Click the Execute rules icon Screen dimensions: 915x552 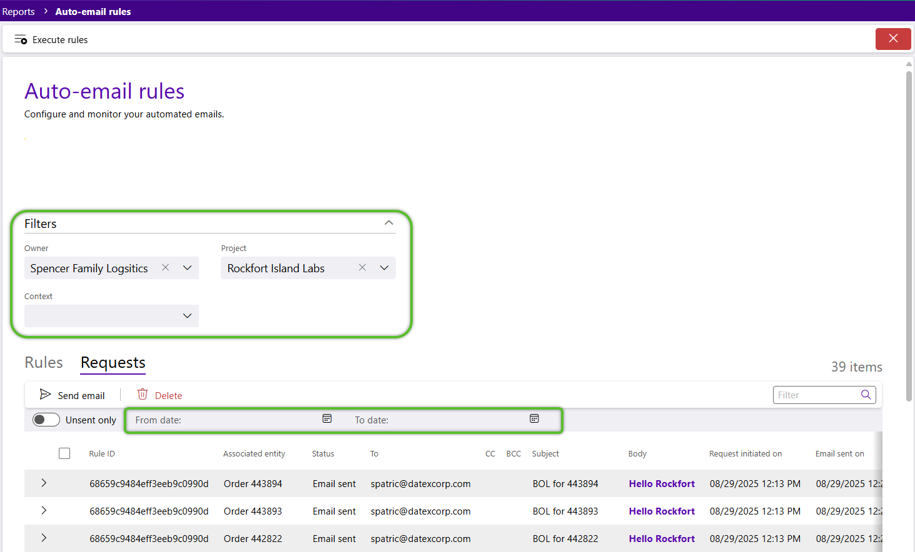(x=21, y=39)
